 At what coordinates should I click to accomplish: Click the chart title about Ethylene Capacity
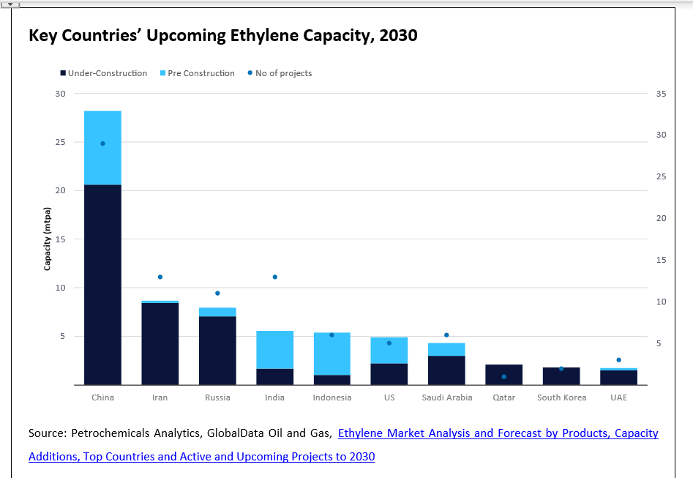222,35
